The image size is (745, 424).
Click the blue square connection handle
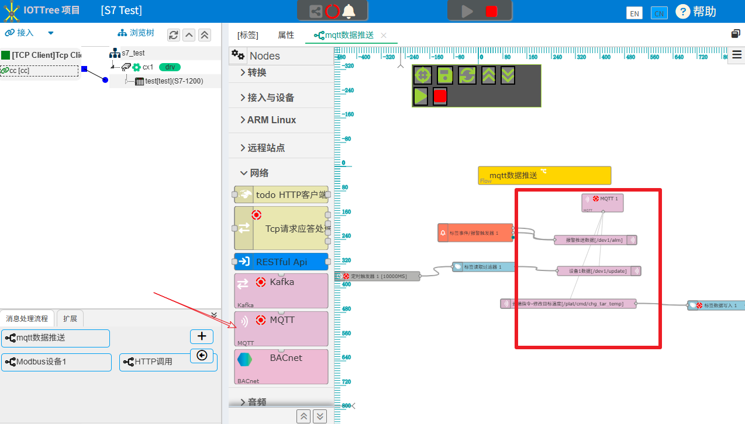[x=84, y=69]
